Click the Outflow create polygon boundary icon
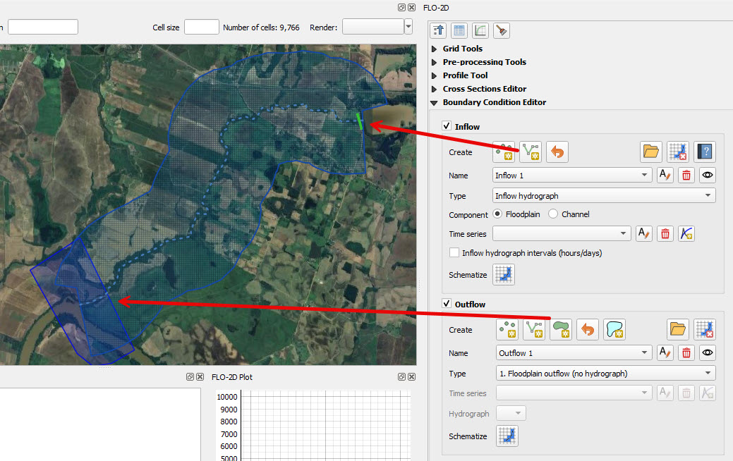Viewport: 733px width, 461px height. click(561, 329)
